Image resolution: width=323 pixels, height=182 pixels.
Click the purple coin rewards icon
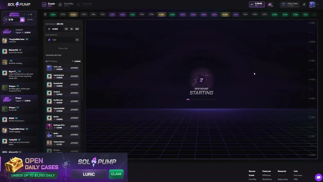coord(270,5)
